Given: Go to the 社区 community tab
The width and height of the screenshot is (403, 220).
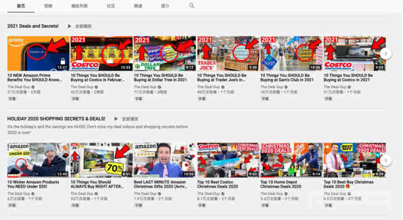Looking at the screenshot, I should point(111,6).
